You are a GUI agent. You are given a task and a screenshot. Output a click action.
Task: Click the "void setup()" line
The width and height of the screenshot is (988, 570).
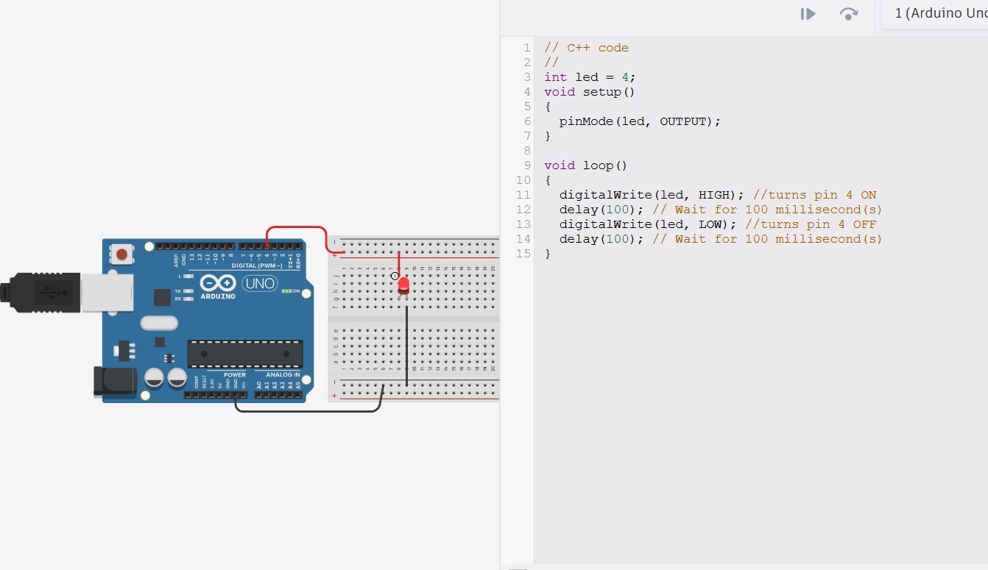point(590,92)
